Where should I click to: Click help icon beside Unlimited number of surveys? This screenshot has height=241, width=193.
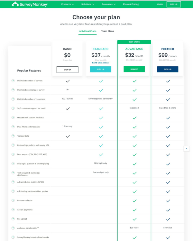coord(13,81)
